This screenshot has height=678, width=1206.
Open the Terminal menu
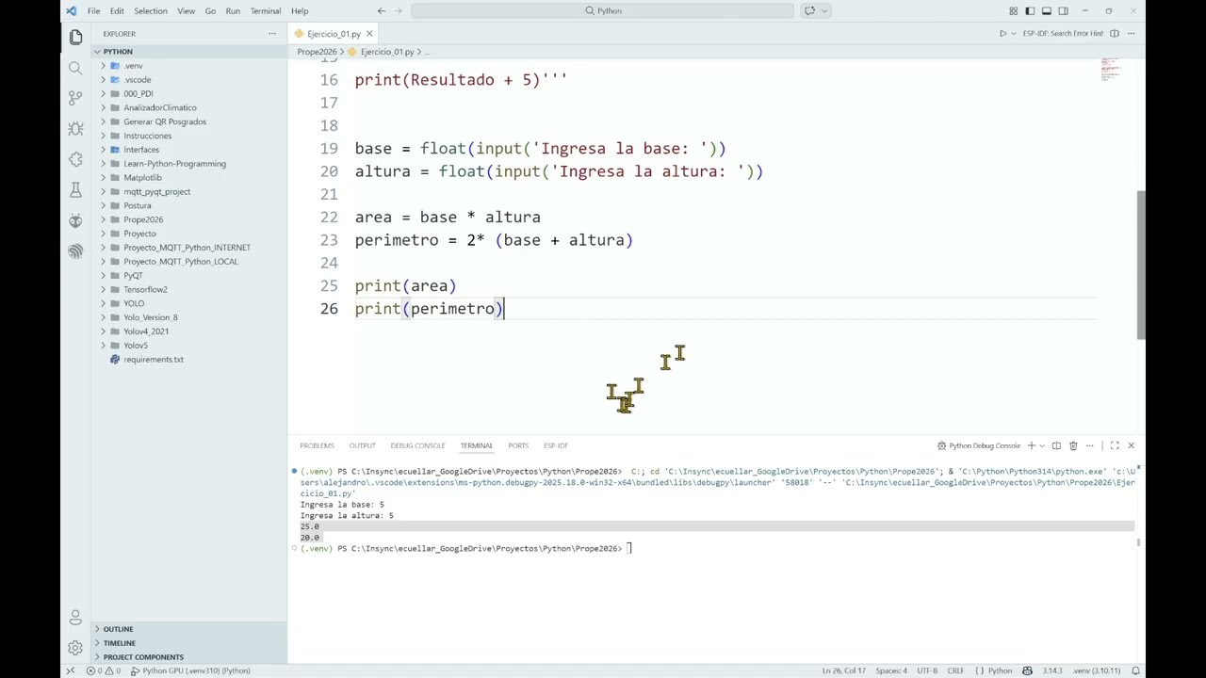coord(265,11)
